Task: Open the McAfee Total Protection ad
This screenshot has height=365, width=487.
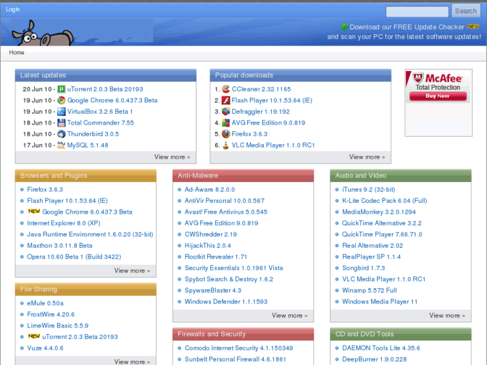Action: point(439,102)
